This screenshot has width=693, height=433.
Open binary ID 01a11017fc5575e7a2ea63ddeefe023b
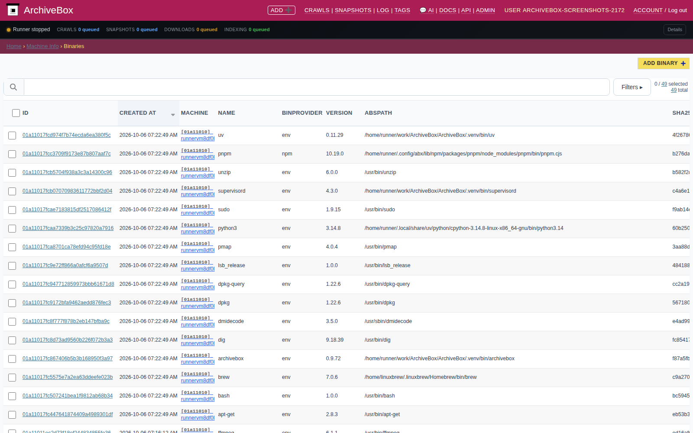coord(68,377)
